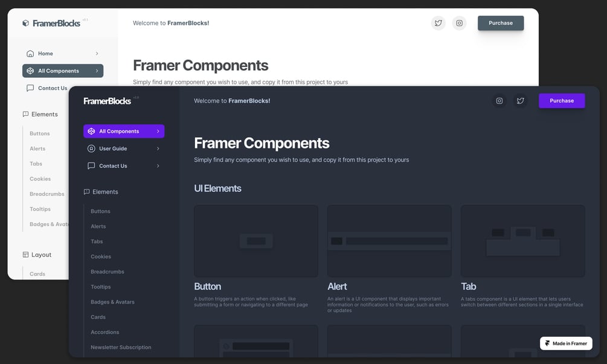Click the Tab card title
This screenshot has width=607, height=364.
click(x=469, y=287)
